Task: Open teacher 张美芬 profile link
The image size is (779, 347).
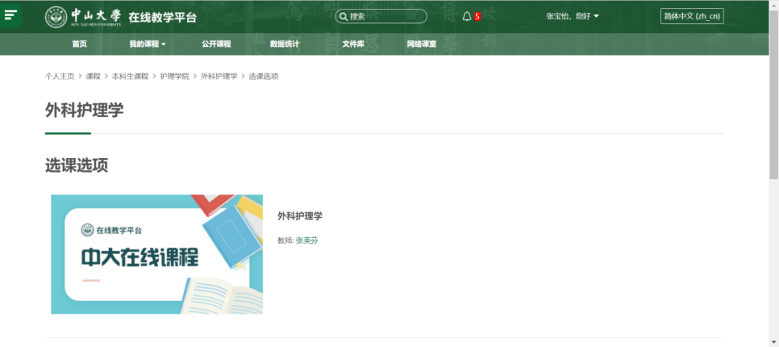Action: click(307, 240)
